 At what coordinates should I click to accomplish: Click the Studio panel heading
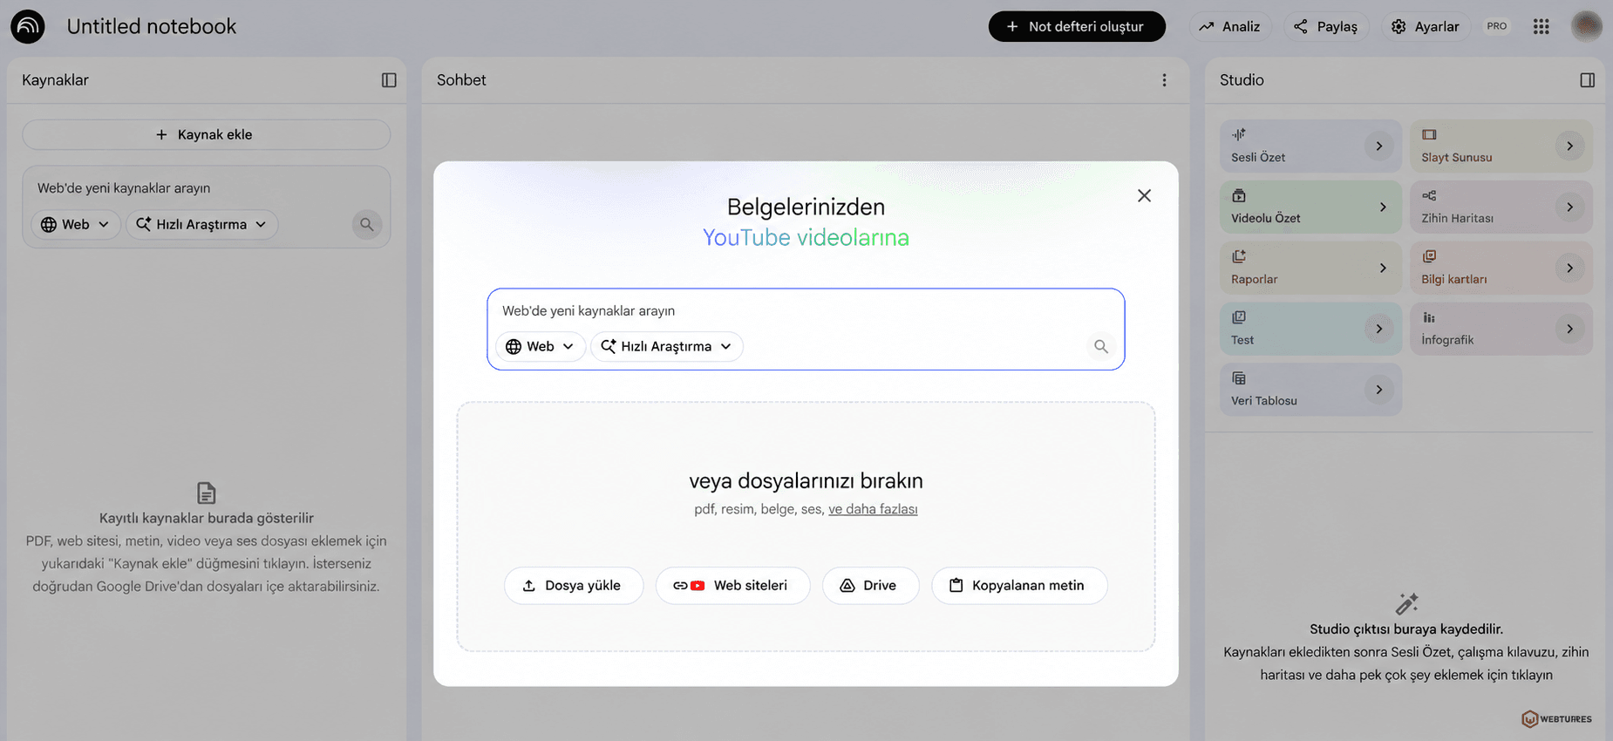[1242, 80]
